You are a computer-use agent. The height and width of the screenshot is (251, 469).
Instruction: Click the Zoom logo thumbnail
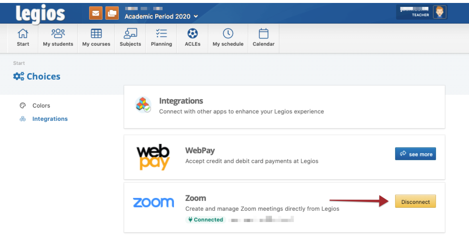coord(153,202)
